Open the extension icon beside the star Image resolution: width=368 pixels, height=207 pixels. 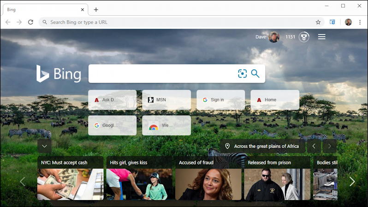332,22
